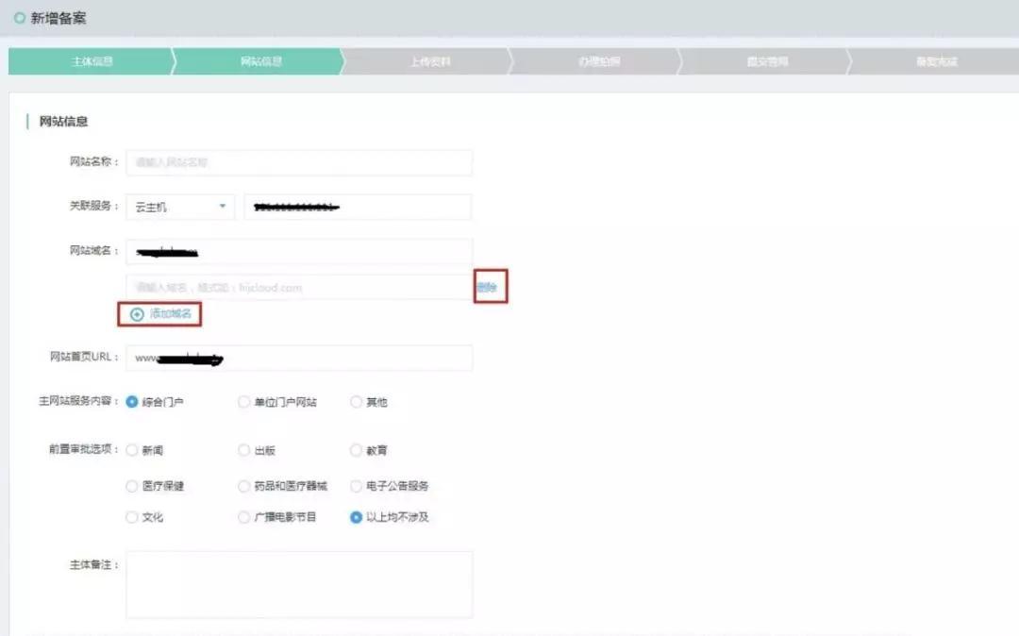Select 单位门户网站 as the service content
1019x636 pixels.
coord(244,401)
